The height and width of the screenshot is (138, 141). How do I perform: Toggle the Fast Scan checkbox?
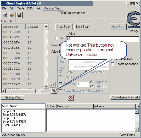coord(60,84)
